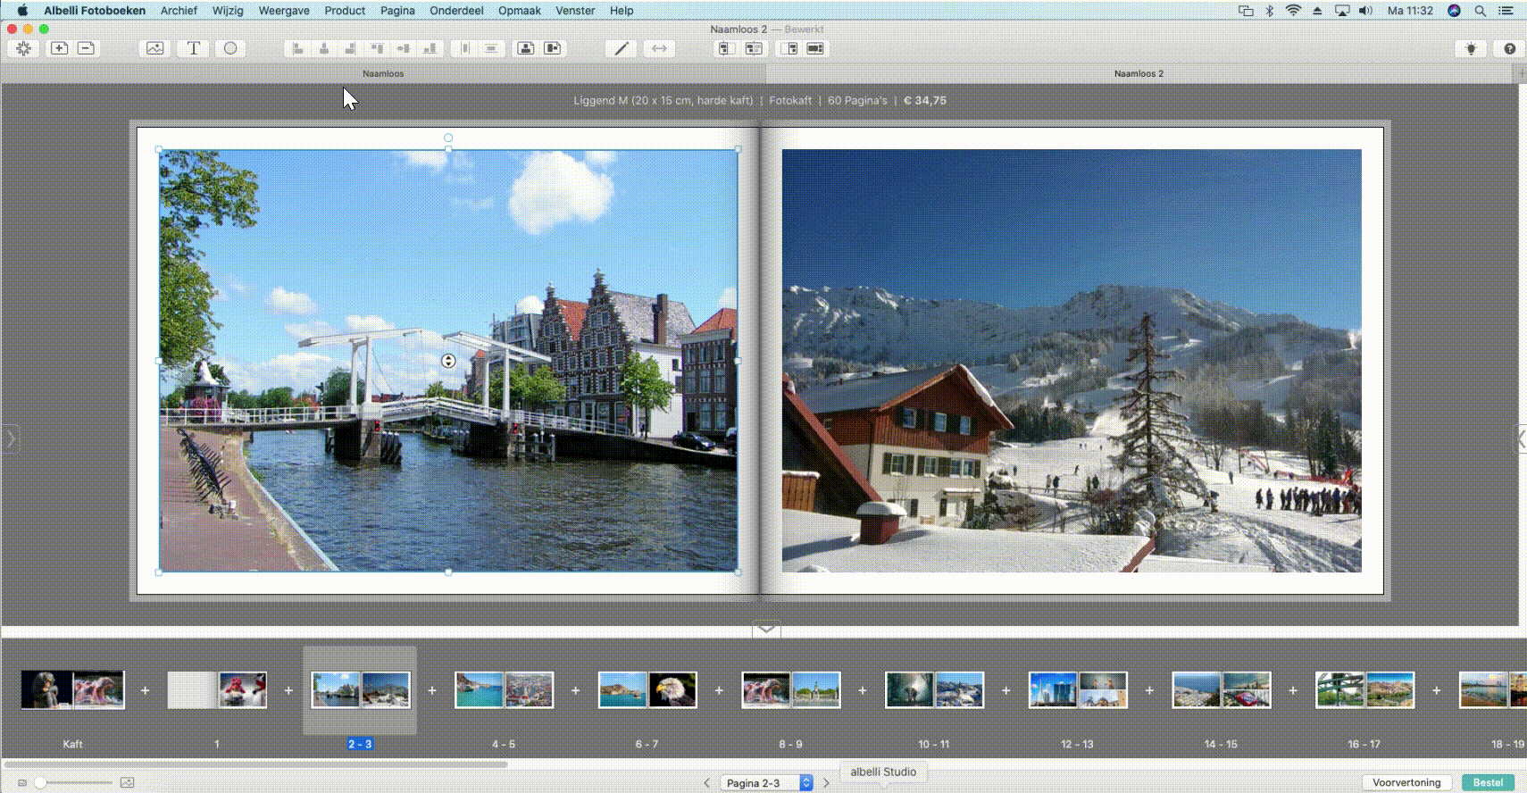This screenshot has height=793, width=1527.
Task: Click the rotate handle above bridge photo
Action: tap(448, 138)
